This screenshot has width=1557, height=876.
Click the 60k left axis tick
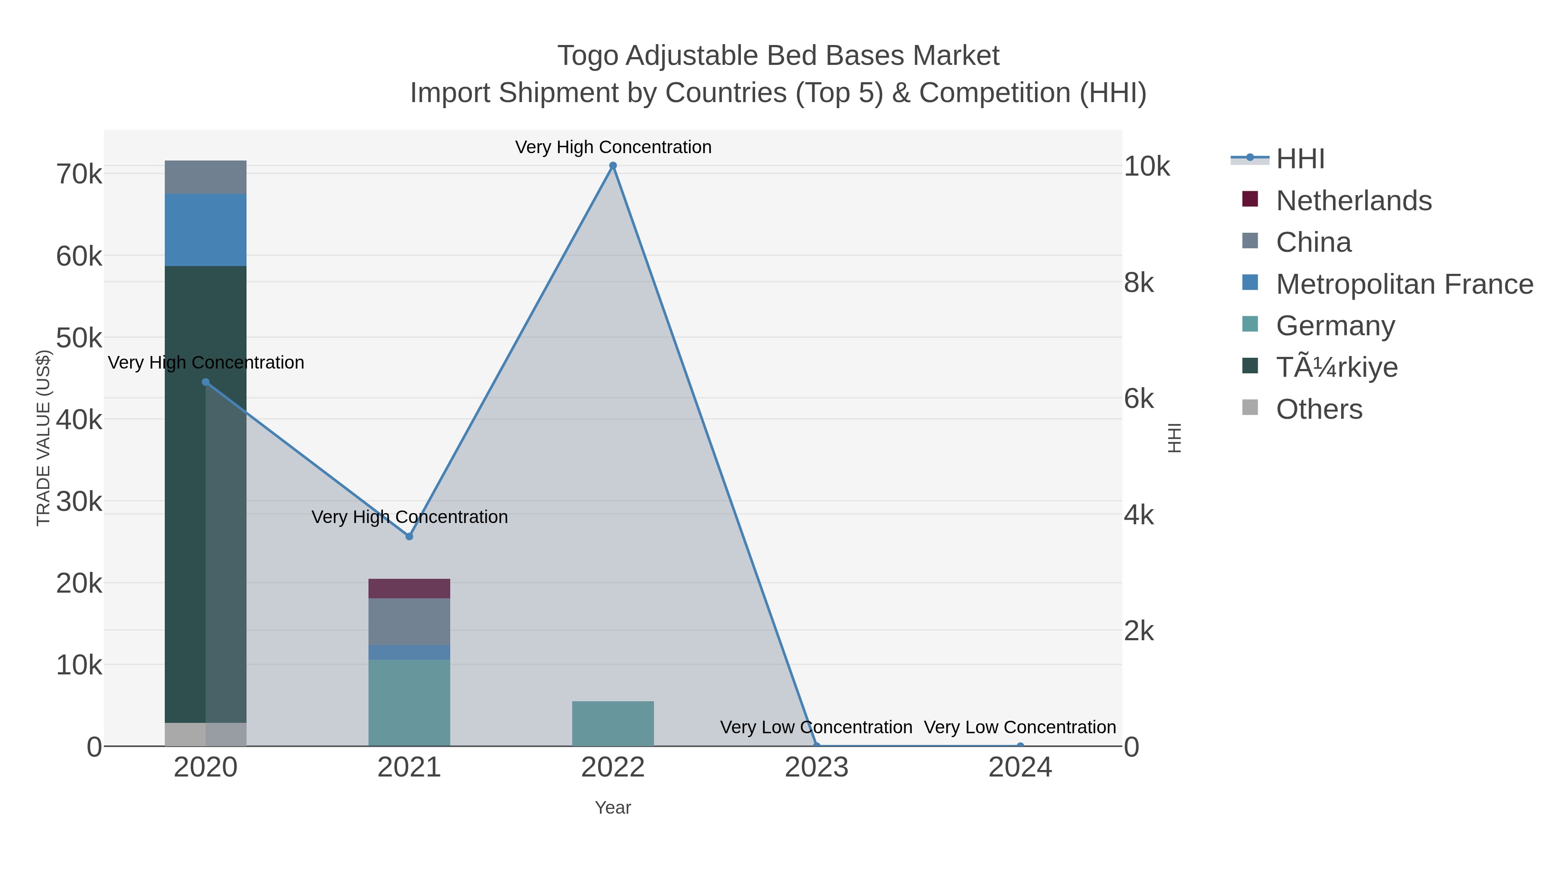click(79, 257)
